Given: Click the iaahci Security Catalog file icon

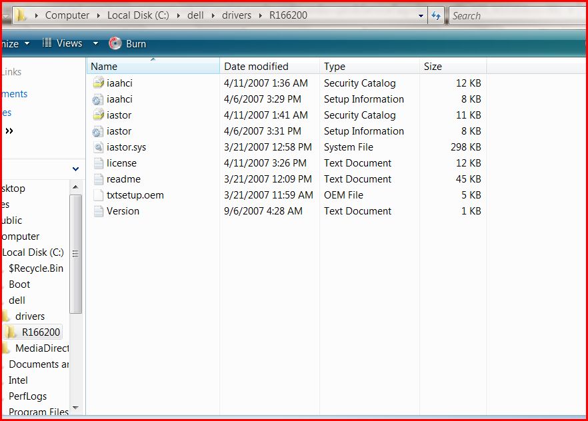Looking at the screenshot, I should (98, 83).
